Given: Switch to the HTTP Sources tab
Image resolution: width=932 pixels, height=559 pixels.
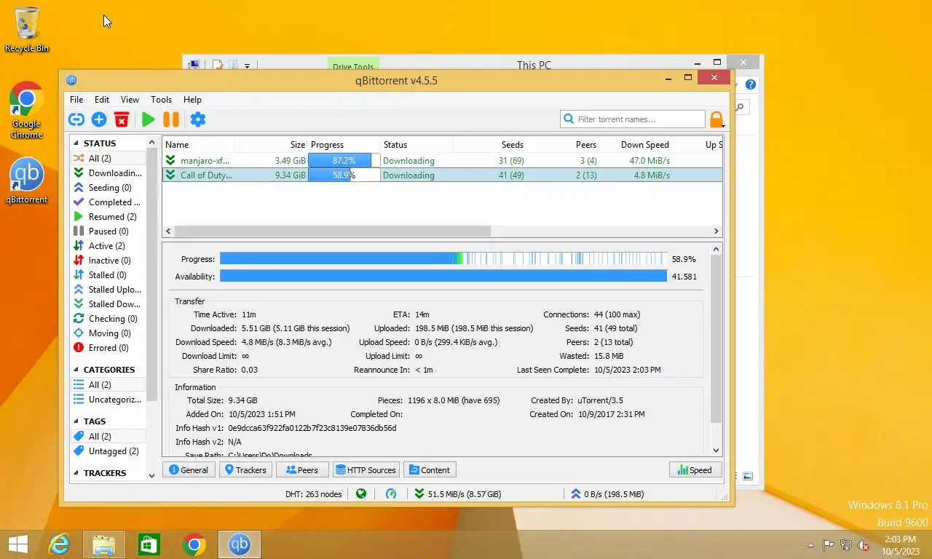Looking at the screenshot, I should (366, 470).
